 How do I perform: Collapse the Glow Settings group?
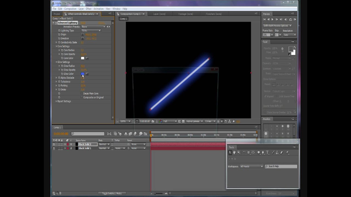(56, 62)
